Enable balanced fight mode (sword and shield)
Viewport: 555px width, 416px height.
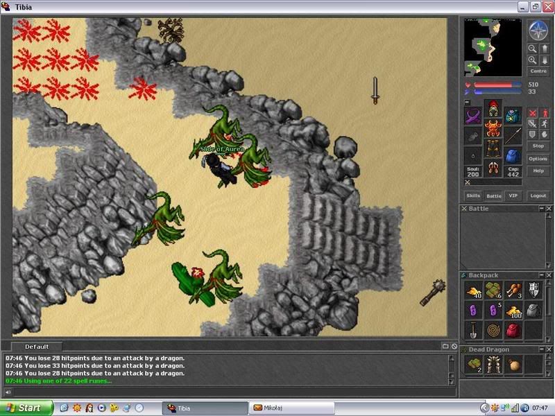pyautogui.click(x=532, y=123)
